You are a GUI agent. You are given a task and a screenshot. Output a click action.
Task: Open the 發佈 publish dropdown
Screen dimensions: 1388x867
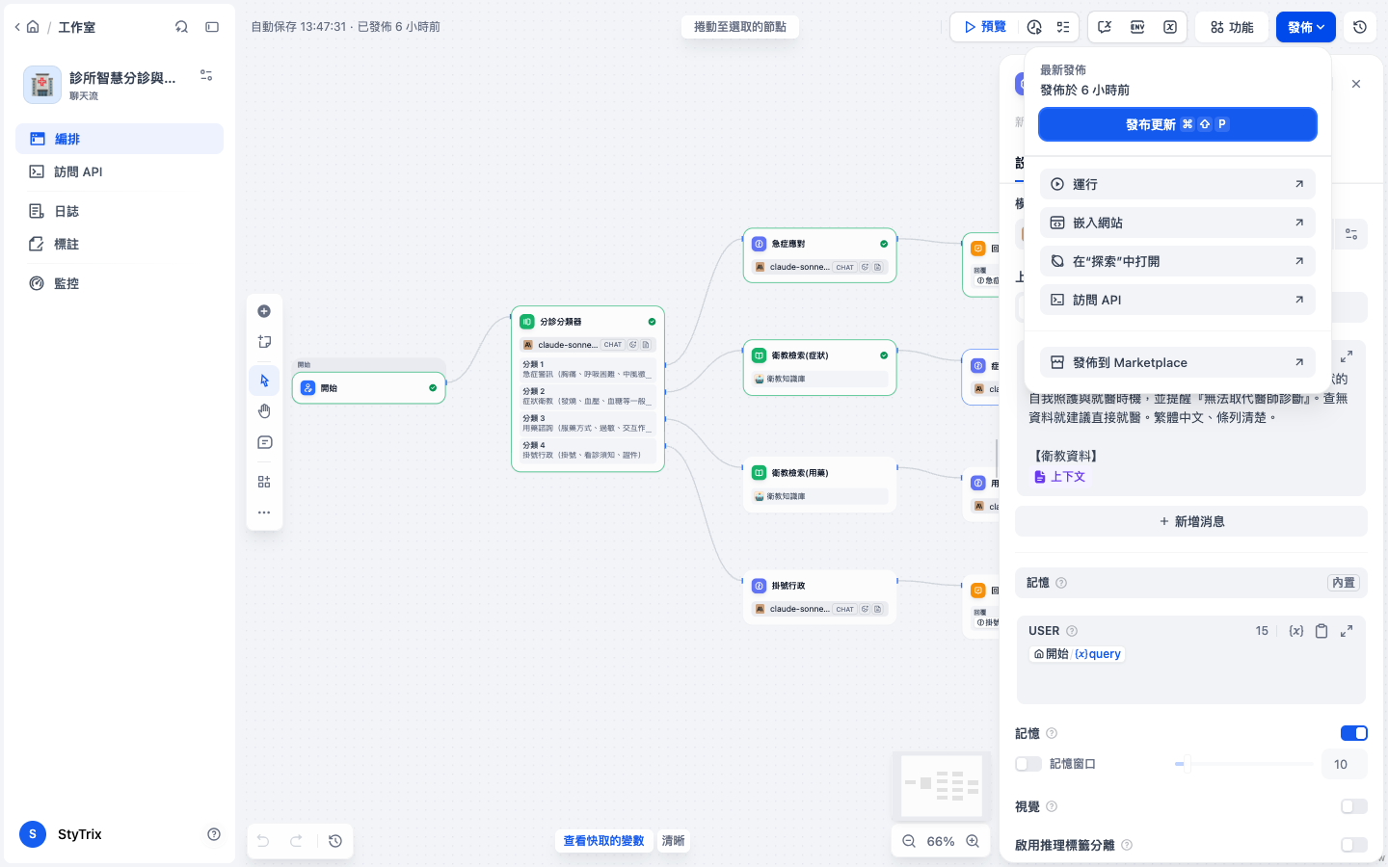1306,27
